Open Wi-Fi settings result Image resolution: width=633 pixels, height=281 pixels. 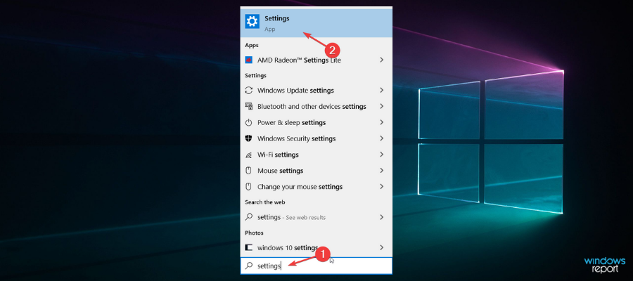[x=316, y=155]
